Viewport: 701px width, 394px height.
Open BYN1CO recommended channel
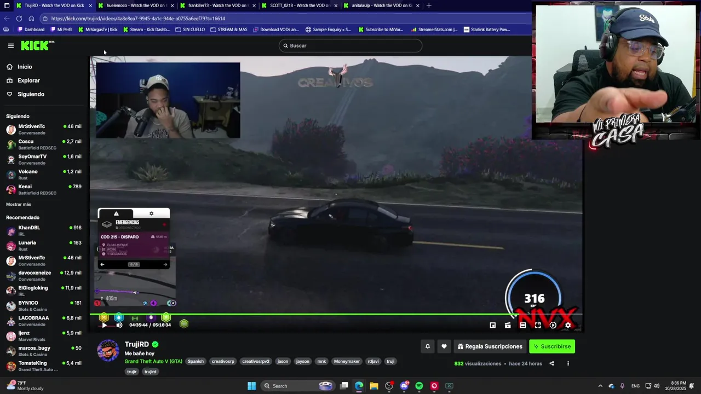(44, 306)
